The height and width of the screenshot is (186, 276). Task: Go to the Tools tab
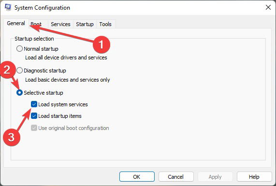coord(105,24)
